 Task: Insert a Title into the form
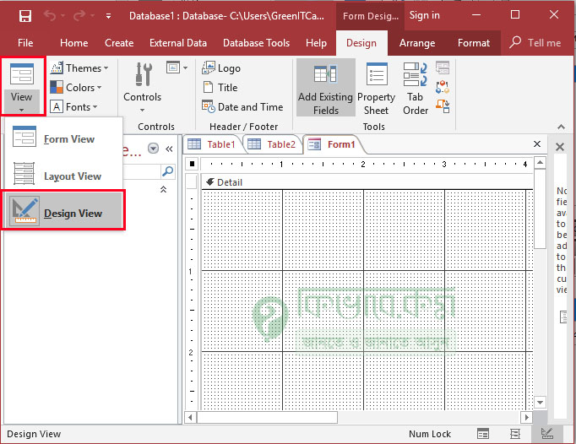[220, 88]
